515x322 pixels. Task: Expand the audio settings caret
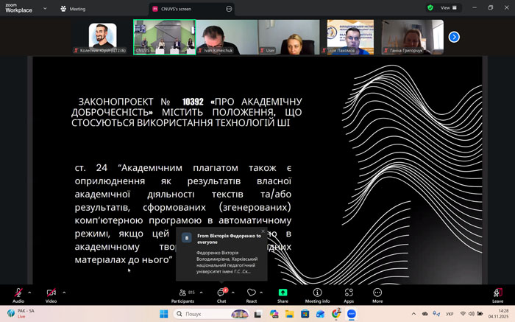pyautogui.click(x=31, y=293)
